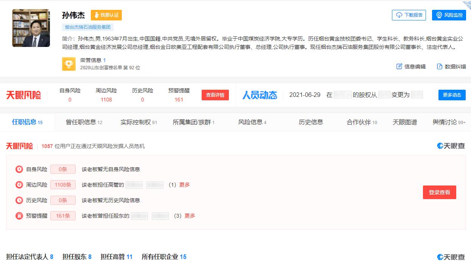Click 该老板暂无历史风险信息 text
The height and width of the screenshot is (265, 471).
click(x=111, y=200)
